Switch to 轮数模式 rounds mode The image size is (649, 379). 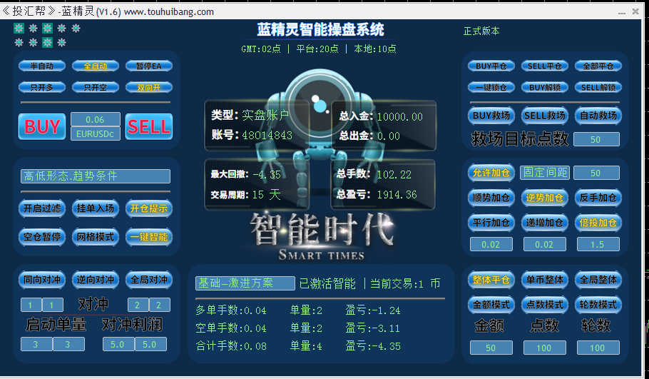[x=598, y=305]
